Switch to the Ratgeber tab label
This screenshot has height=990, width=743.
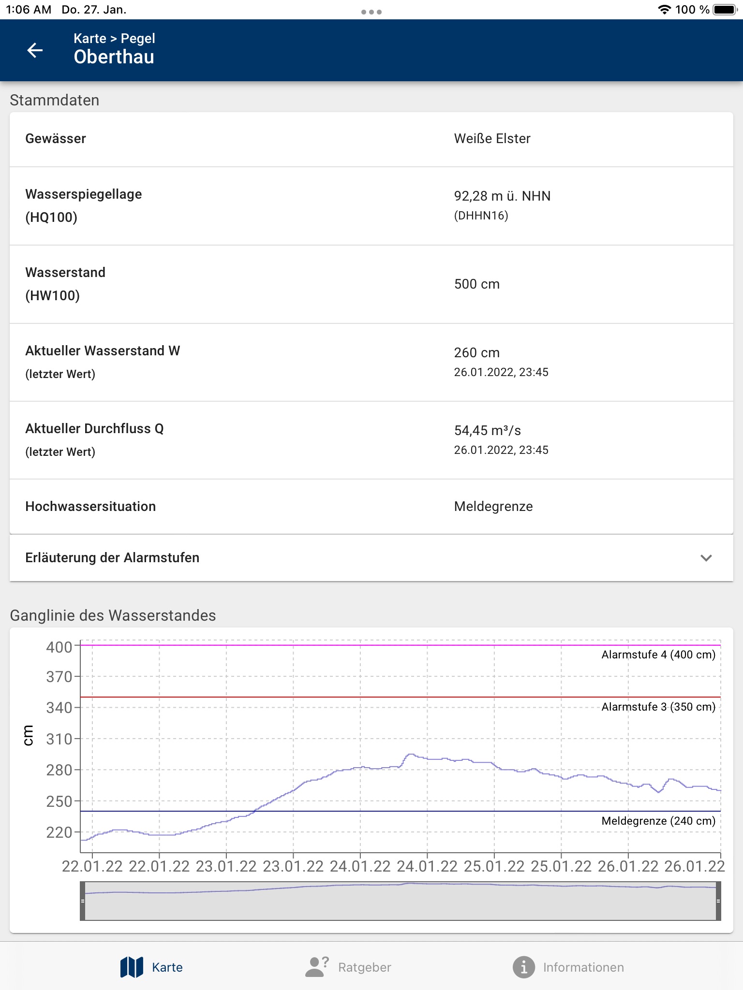pos(365,967)
